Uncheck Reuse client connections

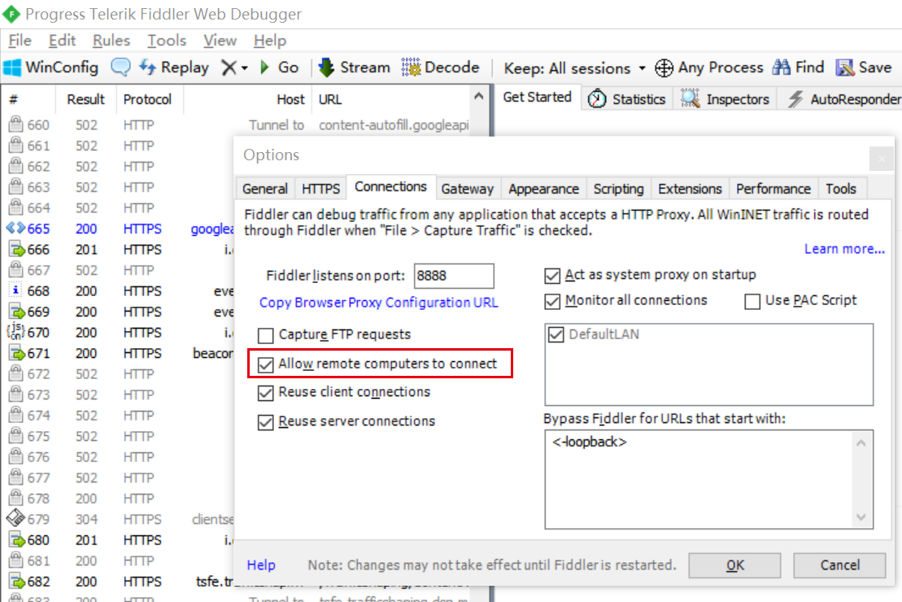(x=265, y=392)
